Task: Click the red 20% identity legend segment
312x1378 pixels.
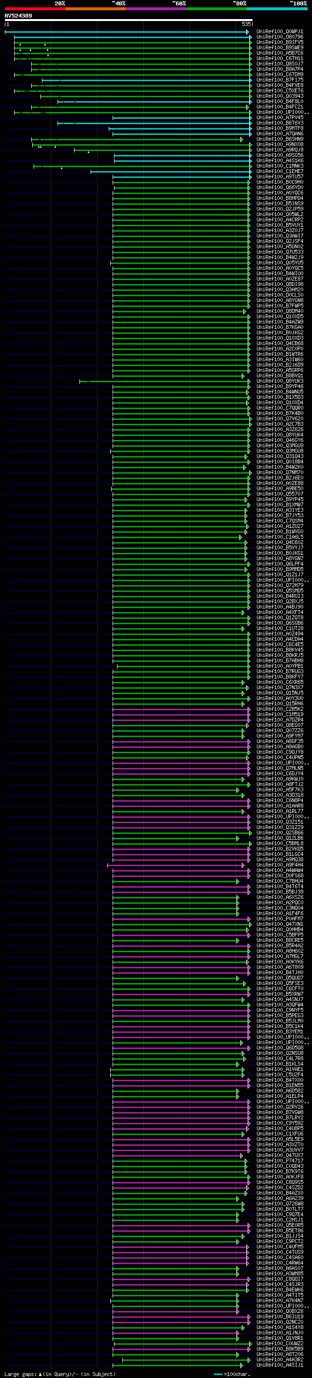Action: pyautogui.click(x=35, y=9)
